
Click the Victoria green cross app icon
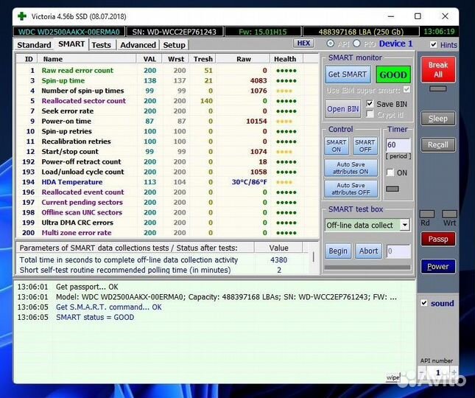pos(22,15)
